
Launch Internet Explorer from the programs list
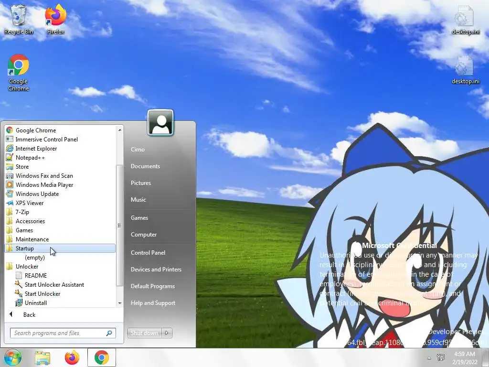[x=60, y=148]
